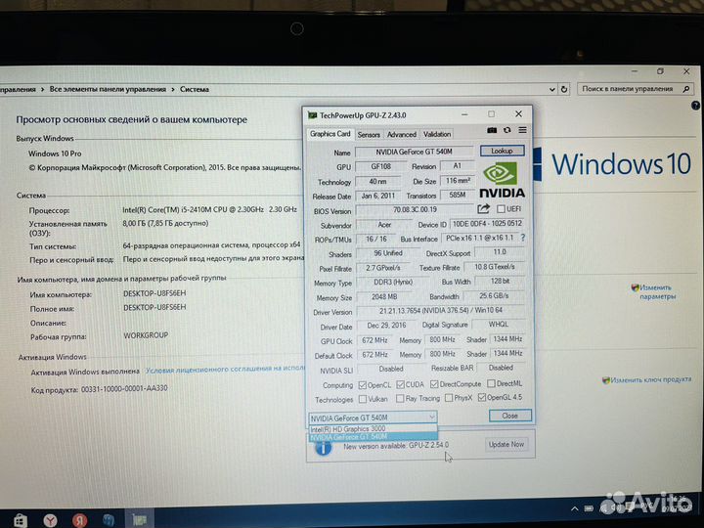Image resolution: width=704 pixels, height=528 pixels.
Task: Click the search magnifier in Control Panel
Action: click(686, 89)
